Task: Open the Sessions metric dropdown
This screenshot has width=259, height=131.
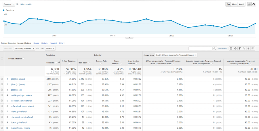Action: tap(9, 4)
